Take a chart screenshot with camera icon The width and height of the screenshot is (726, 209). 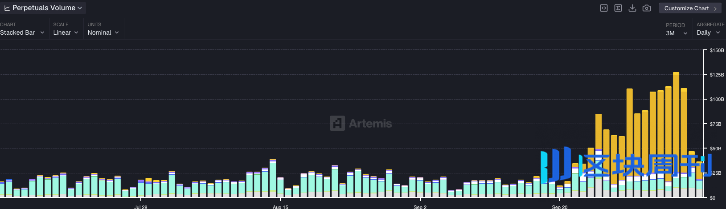(x=646, y=8)
